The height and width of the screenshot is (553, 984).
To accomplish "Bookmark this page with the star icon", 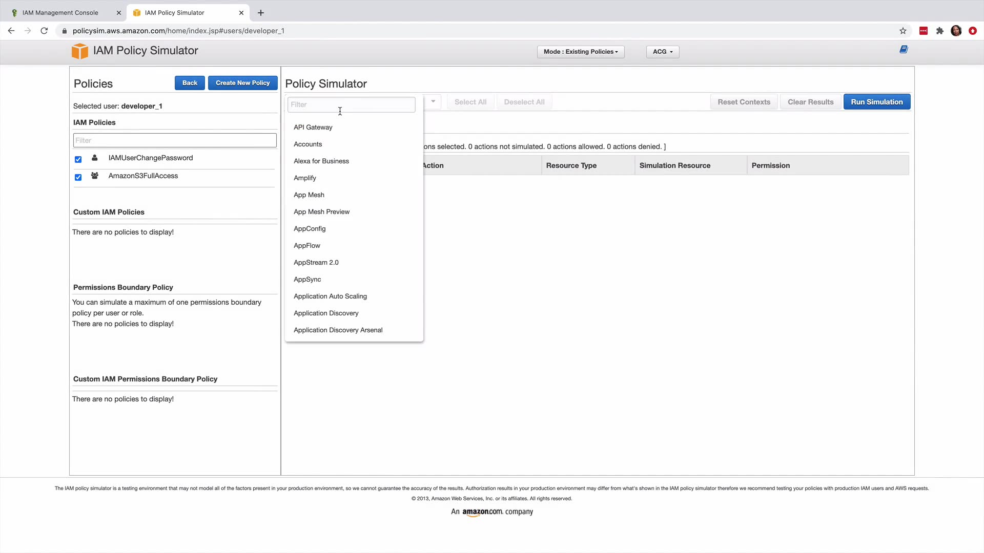I will [903, 31].
